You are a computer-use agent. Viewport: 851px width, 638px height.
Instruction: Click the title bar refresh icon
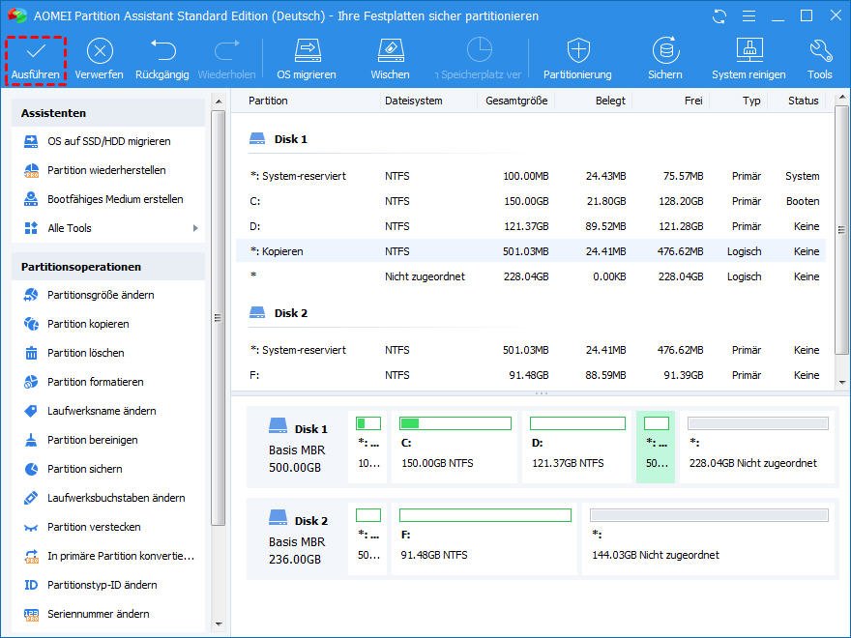click(x=719, y=16)
